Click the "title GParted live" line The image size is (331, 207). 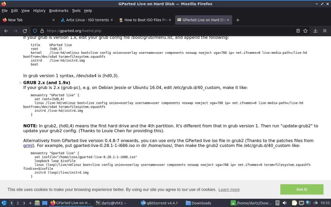51,45
